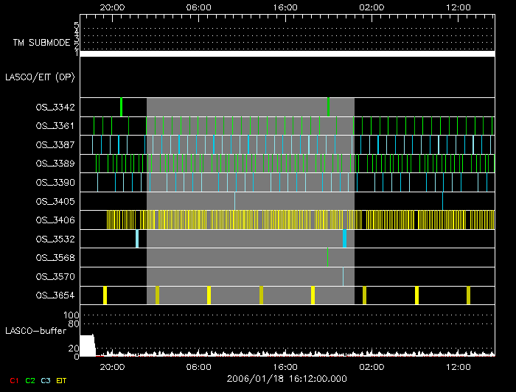The height and width of the screenshot is (392, 516).
Task: Click the white LASCO-buffer fill block
Action: (x=87, y=346)
